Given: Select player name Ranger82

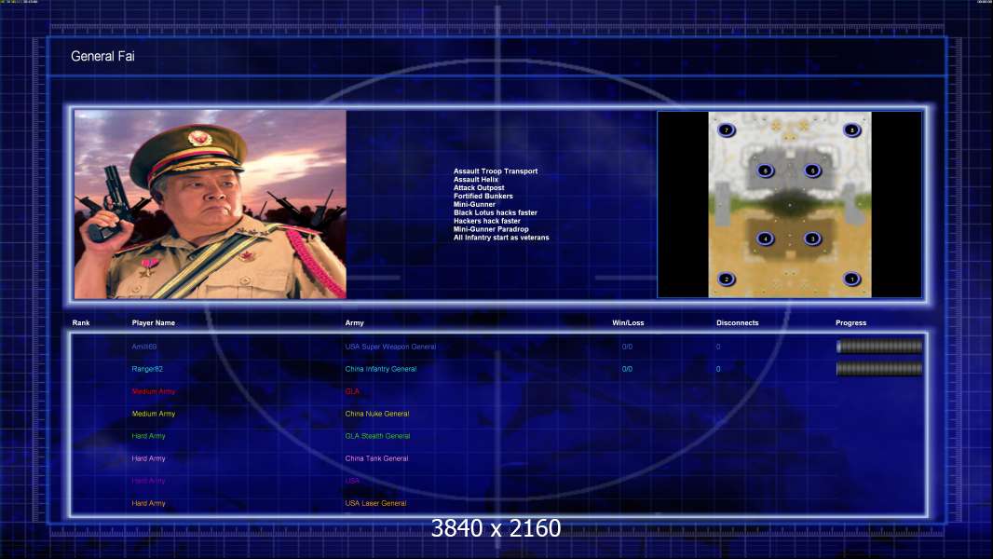Looking at the screenshot, I should (147, 369).
